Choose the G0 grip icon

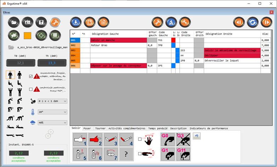(168, 139)
